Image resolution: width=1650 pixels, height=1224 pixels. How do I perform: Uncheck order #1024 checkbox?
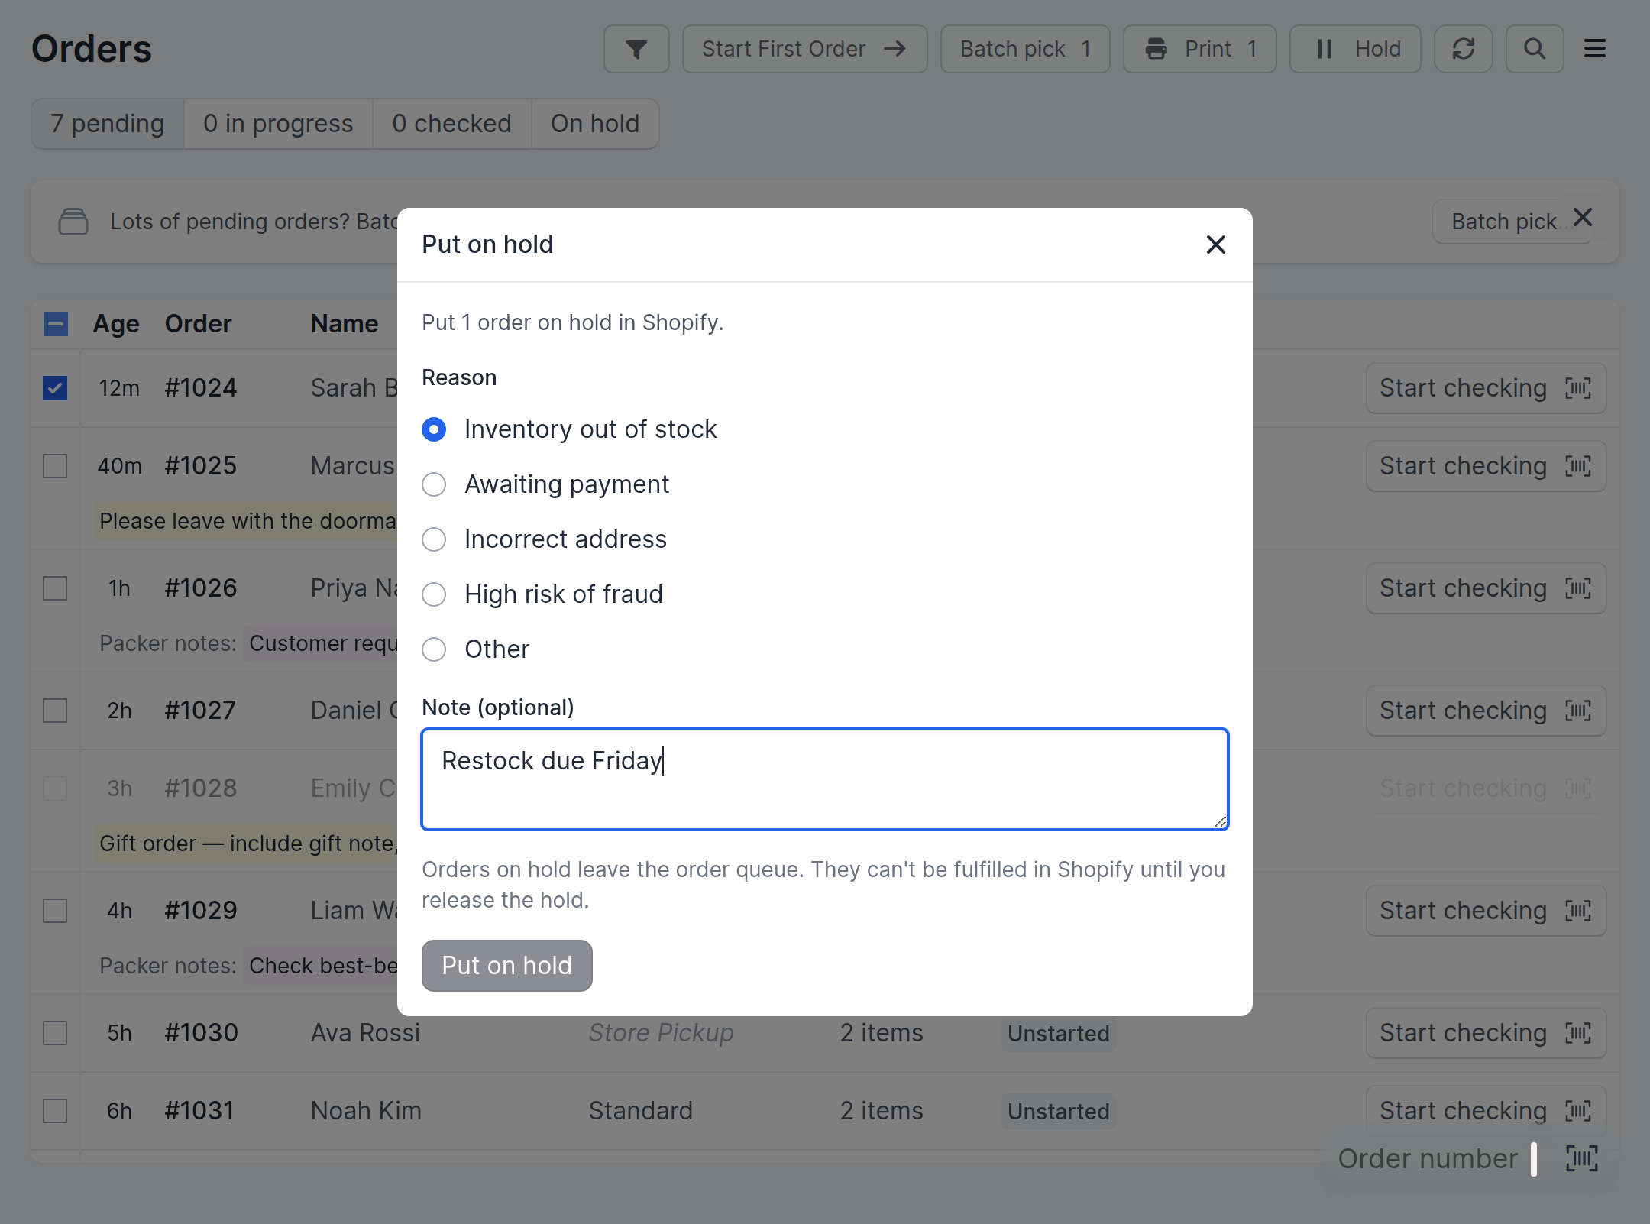(55, 388)
